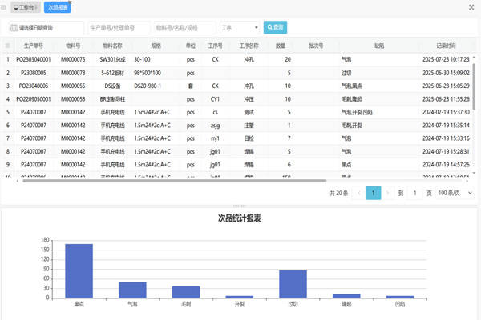Viewport: 481px width, 320px height.
Task: Focus the 生产单号/处理单号 input
Action: [119, 28]
